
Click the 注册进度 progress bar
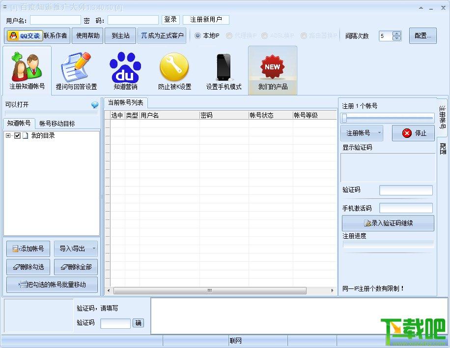(x=388, y=245)
